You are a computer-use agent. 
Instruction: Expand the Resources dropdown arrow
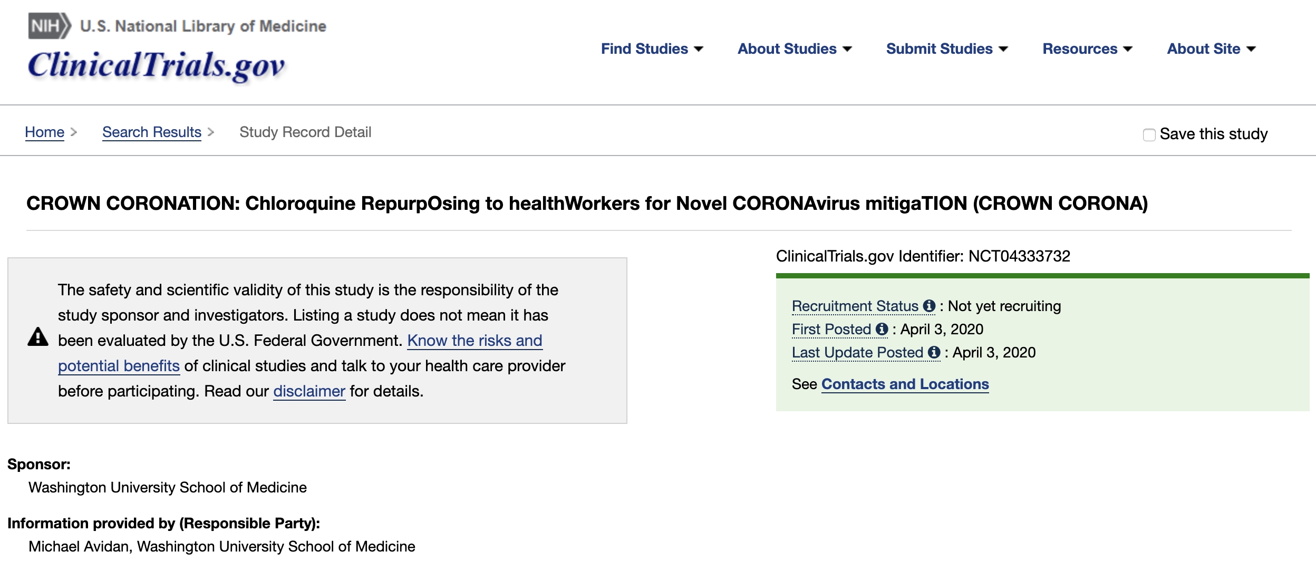(x=1128, y=49)
